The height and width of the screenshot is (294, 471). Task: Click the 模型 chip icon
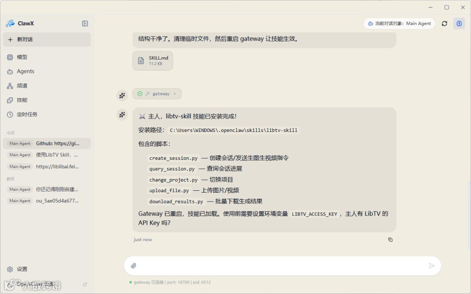click(10, 57)
